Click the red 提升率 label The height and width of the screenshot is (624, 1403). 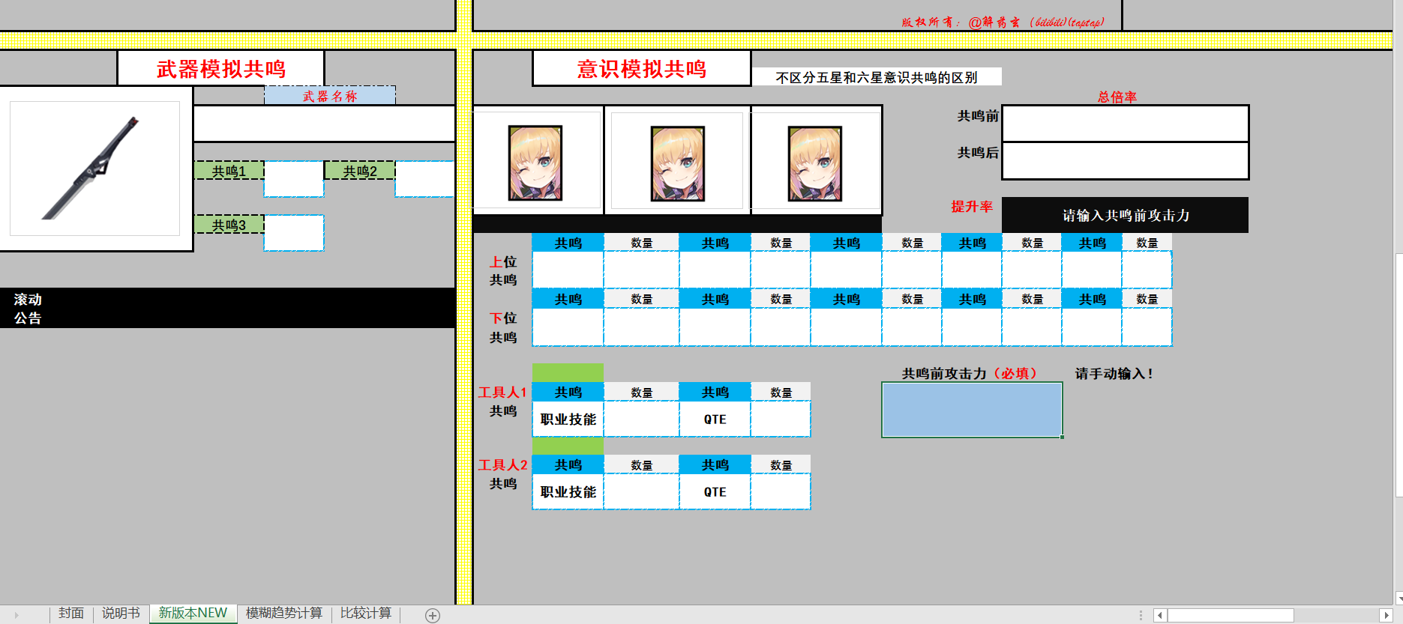click(x=972, y=206)
